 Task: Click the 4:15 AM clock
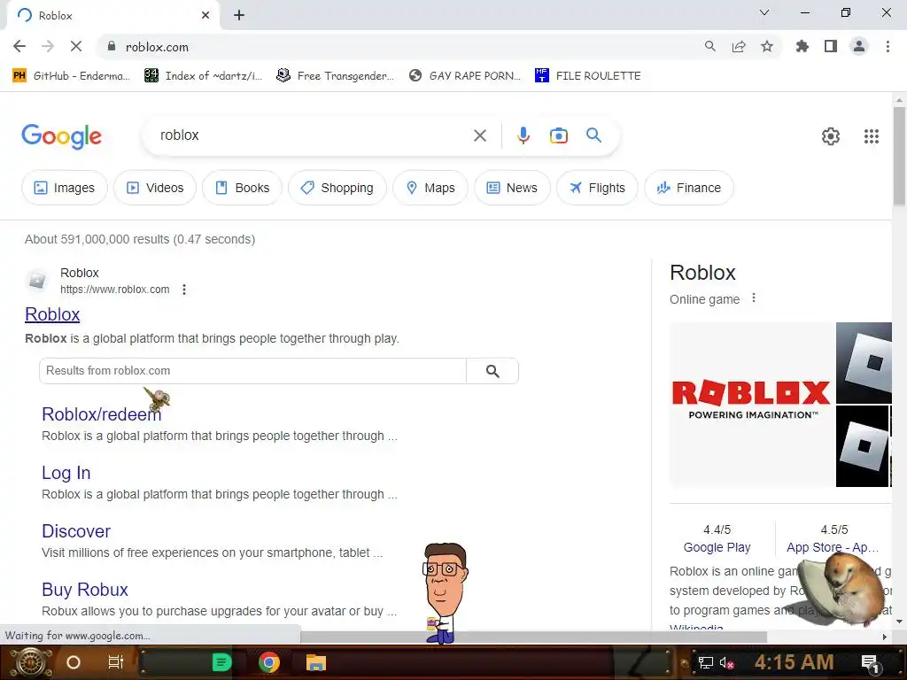coord(794,662)
